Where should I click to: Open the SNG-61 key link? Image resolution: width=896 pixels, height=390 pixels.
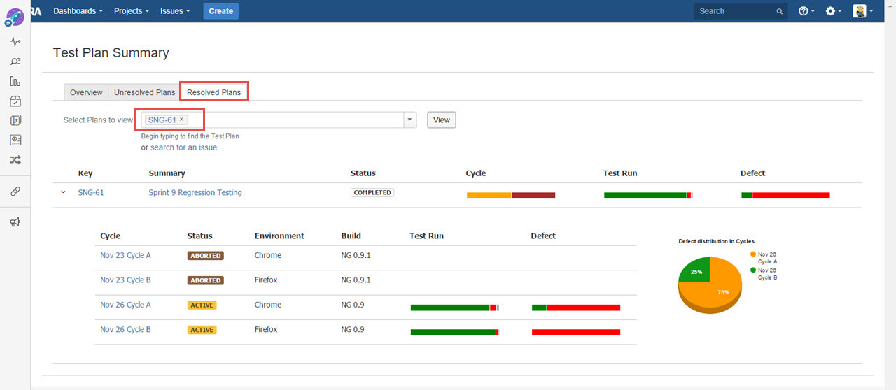tap(91, 193)
